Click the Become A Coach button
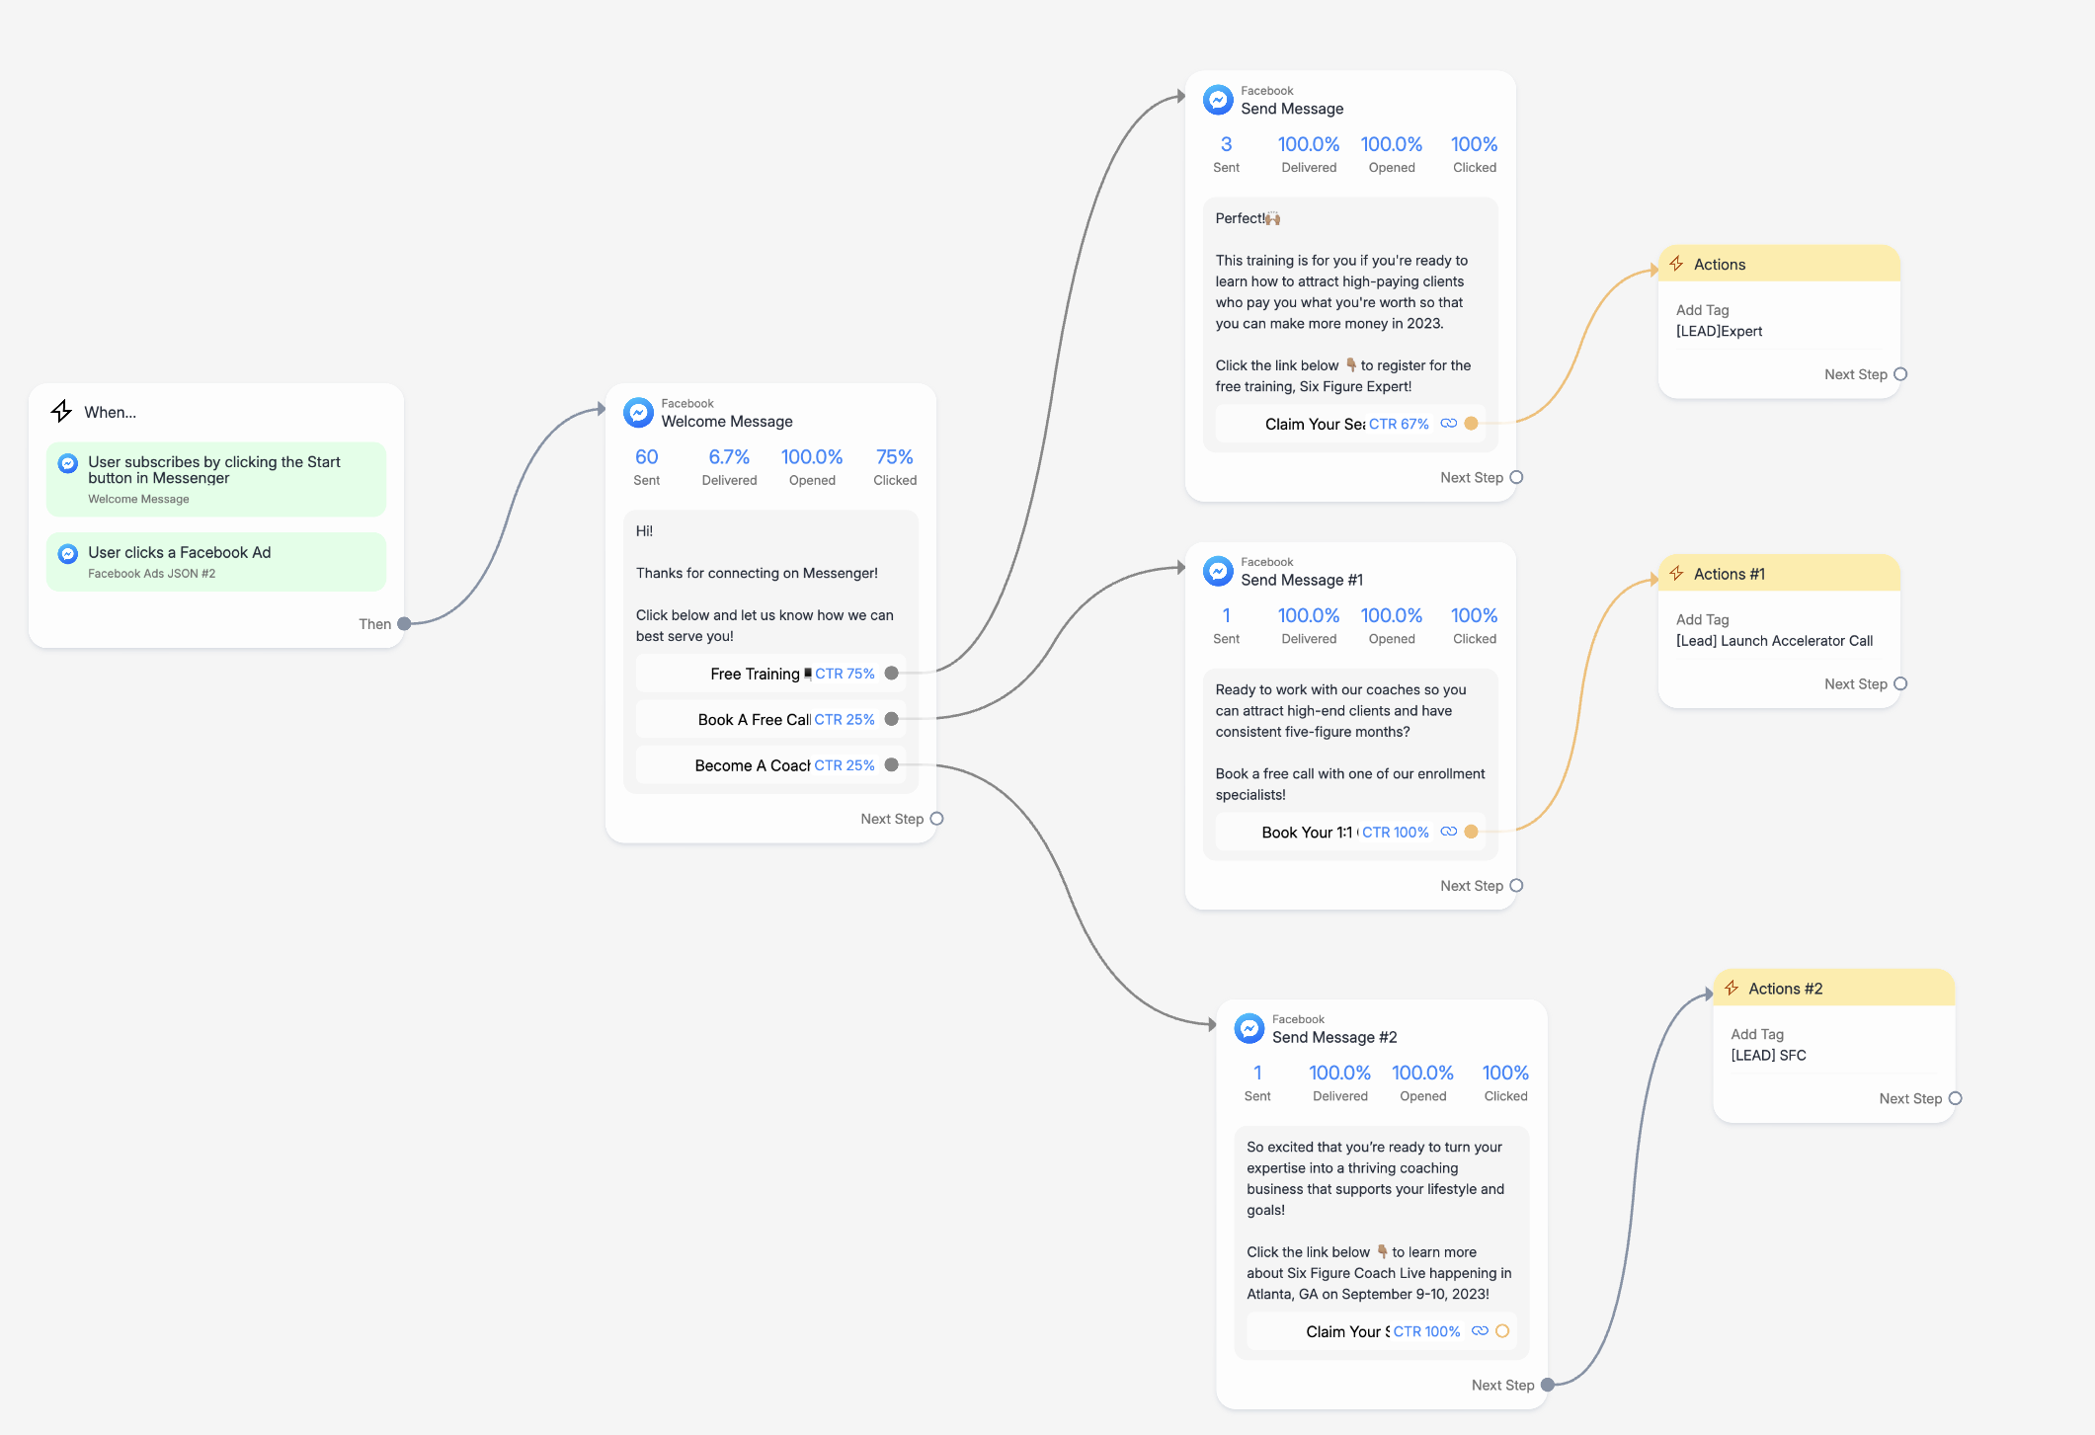 771,765
